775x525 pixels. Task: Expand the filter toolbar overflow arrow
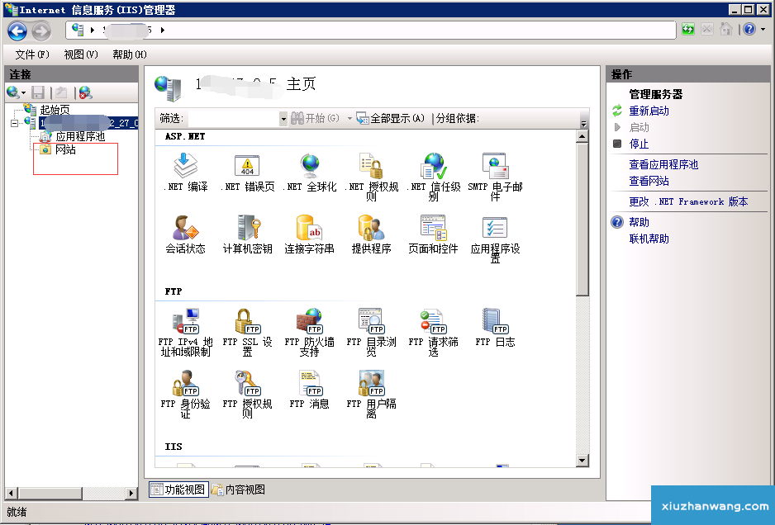[x=583, y=123]
